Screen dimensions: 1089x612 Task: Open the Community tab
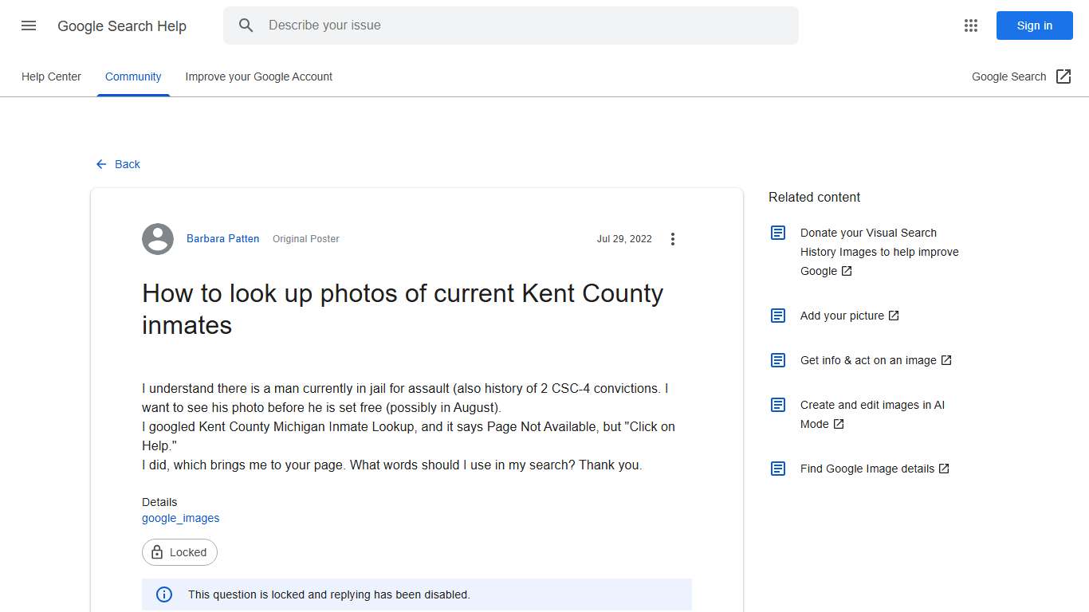[x=133, y=76]
